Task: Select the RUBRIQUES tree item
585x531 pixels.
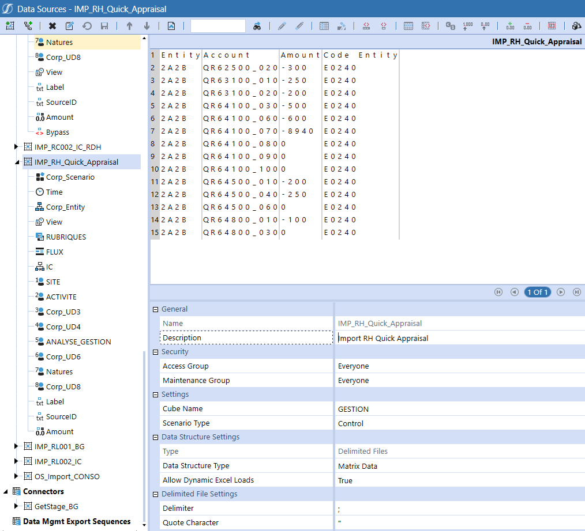Action: click(66, 237)
